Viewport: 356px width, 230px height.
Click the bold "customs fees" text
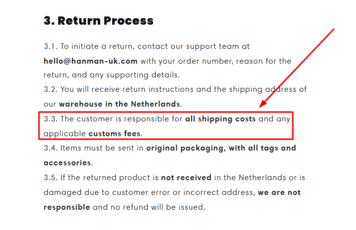(114, 134)
